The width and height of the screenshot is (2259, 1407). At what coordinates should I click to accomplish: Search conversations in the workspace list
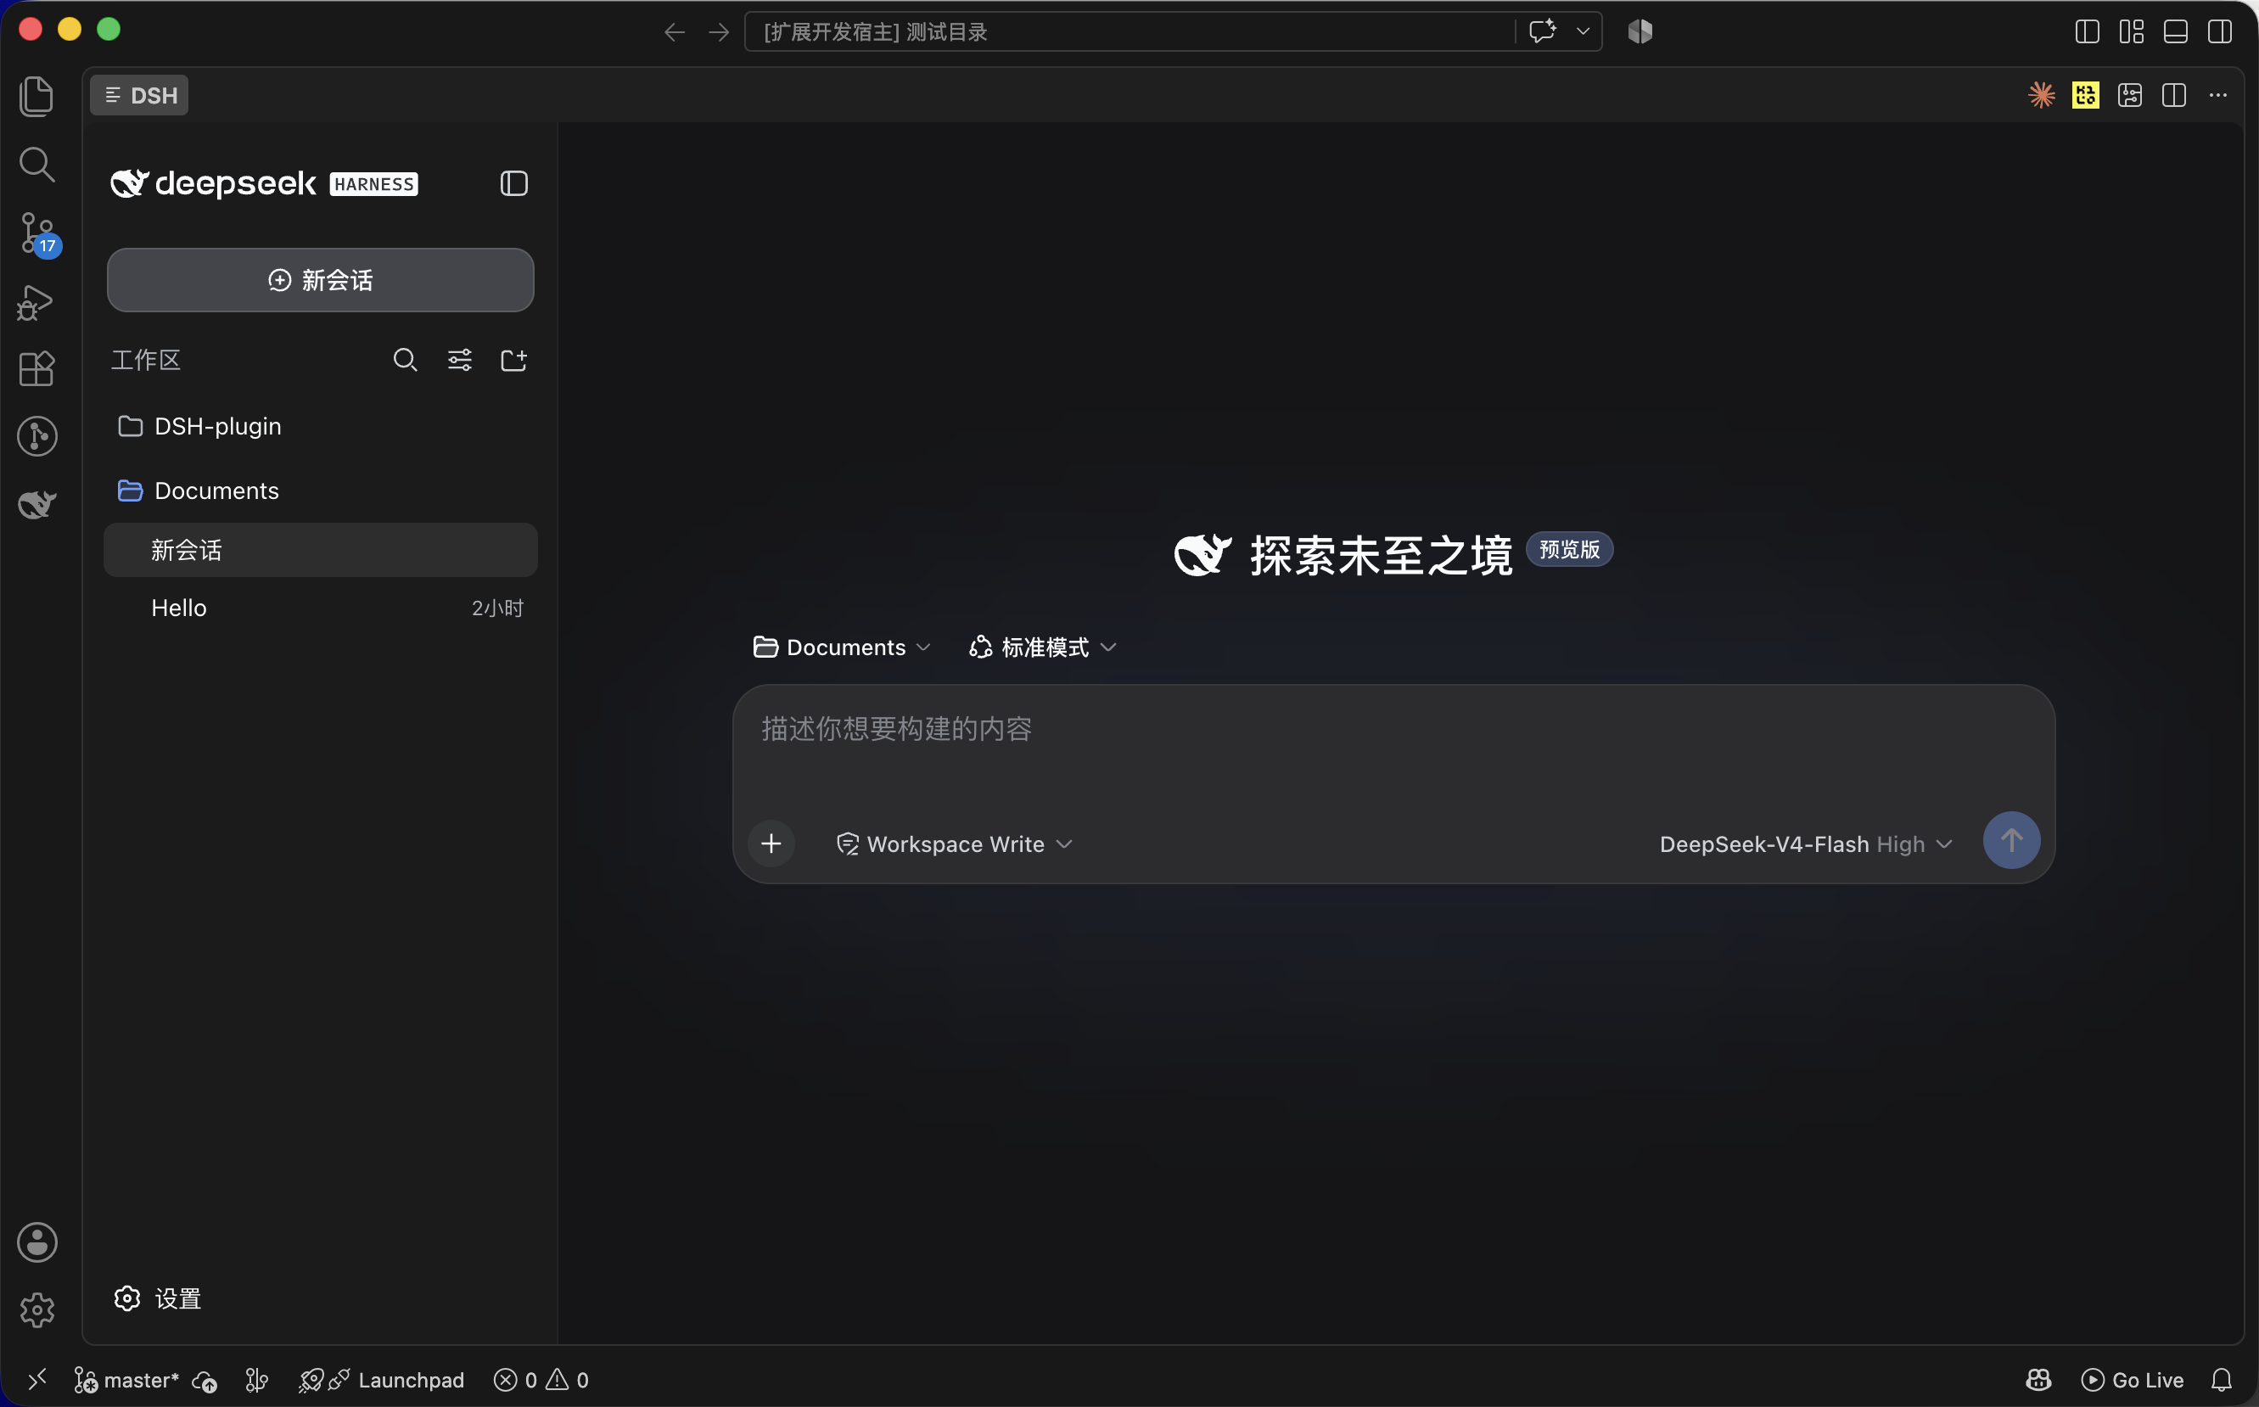click(405, 360)
